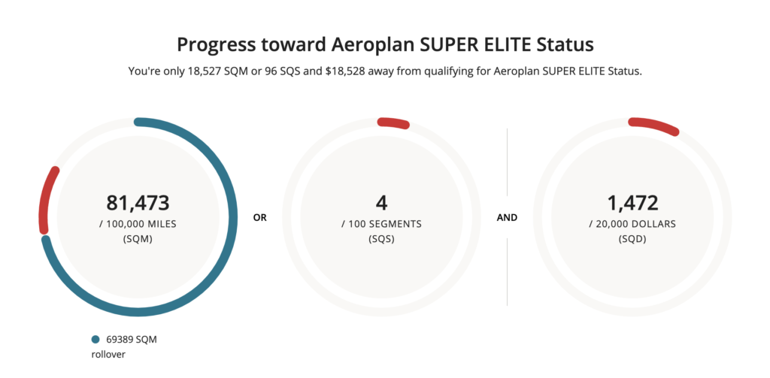Select the '69389 SQM' legend text
The image size is (770, 378).
pos(132,340)
